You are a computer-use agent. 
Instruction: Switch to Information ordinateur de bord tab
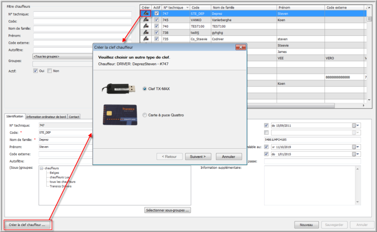[x=46, y=117]
